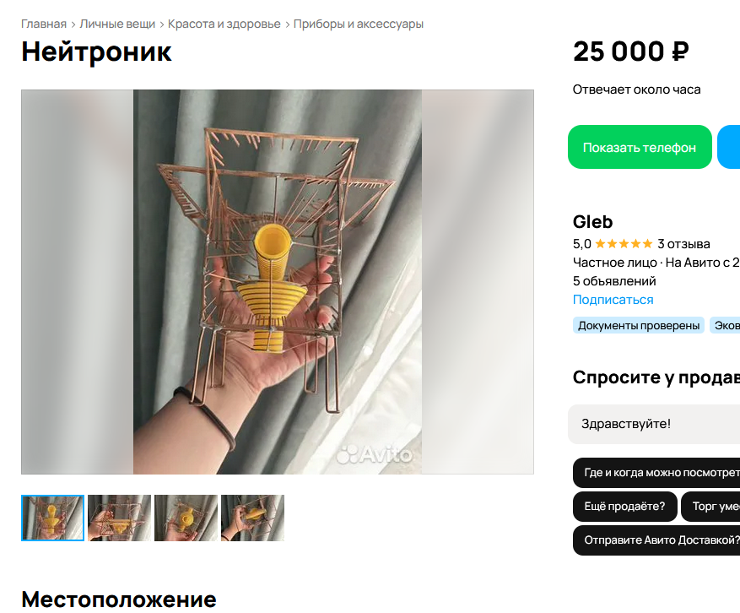The image size is (740, 613).
Task: Open seller Gleb's profile name
Action: click(592, 221)
